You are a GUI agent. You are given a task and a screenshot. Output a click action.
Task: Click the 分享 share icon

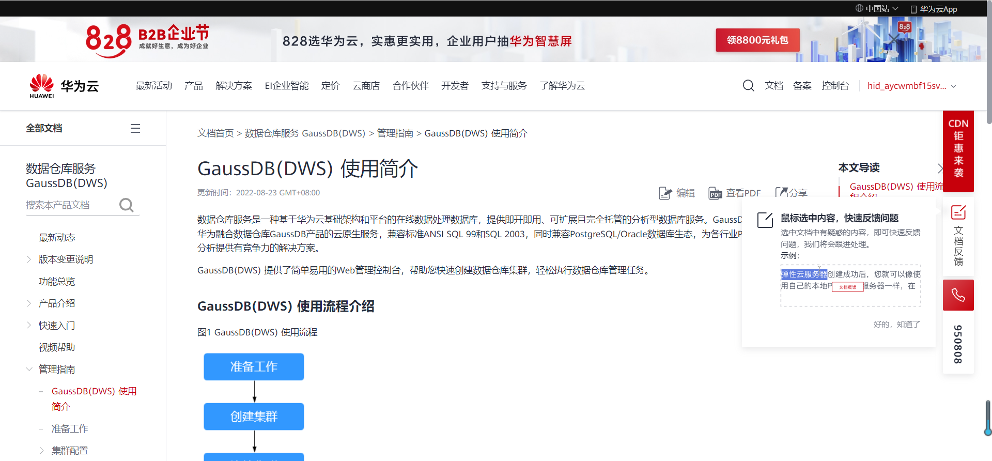click(781, 192)
